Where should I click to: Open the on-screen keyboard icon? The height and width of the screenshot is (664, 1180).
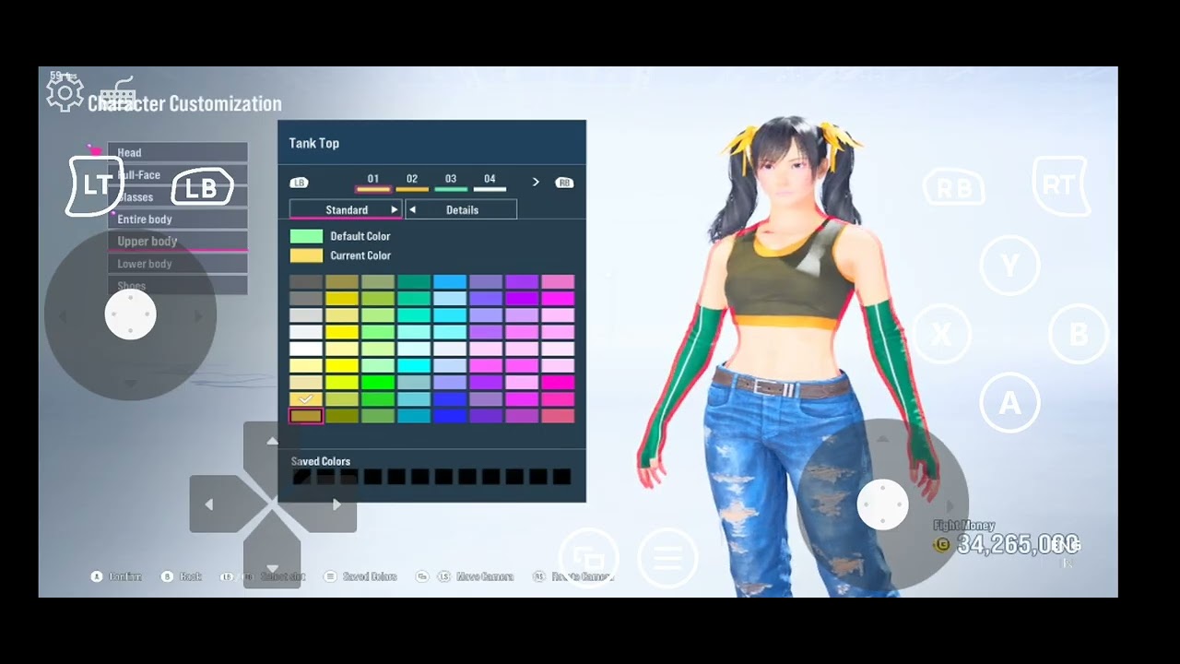point(118,92)
